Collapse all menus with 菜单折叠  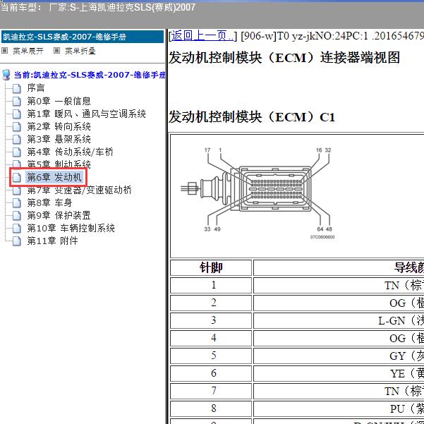pyautogui.click(x=80, y=51)
